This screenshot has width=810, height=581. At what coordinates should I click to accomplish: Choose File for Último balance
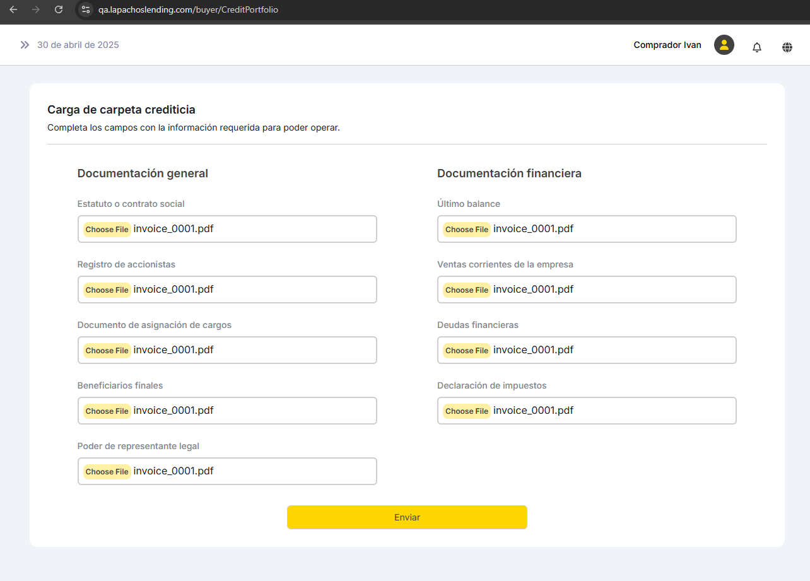pos(466,230)
